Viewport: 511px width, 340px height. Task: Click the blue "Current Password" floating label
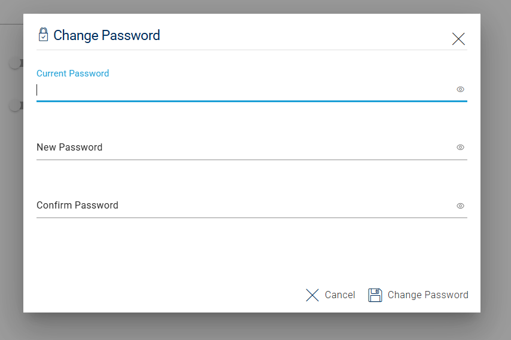pyautogui.click(x=72, y=73)
